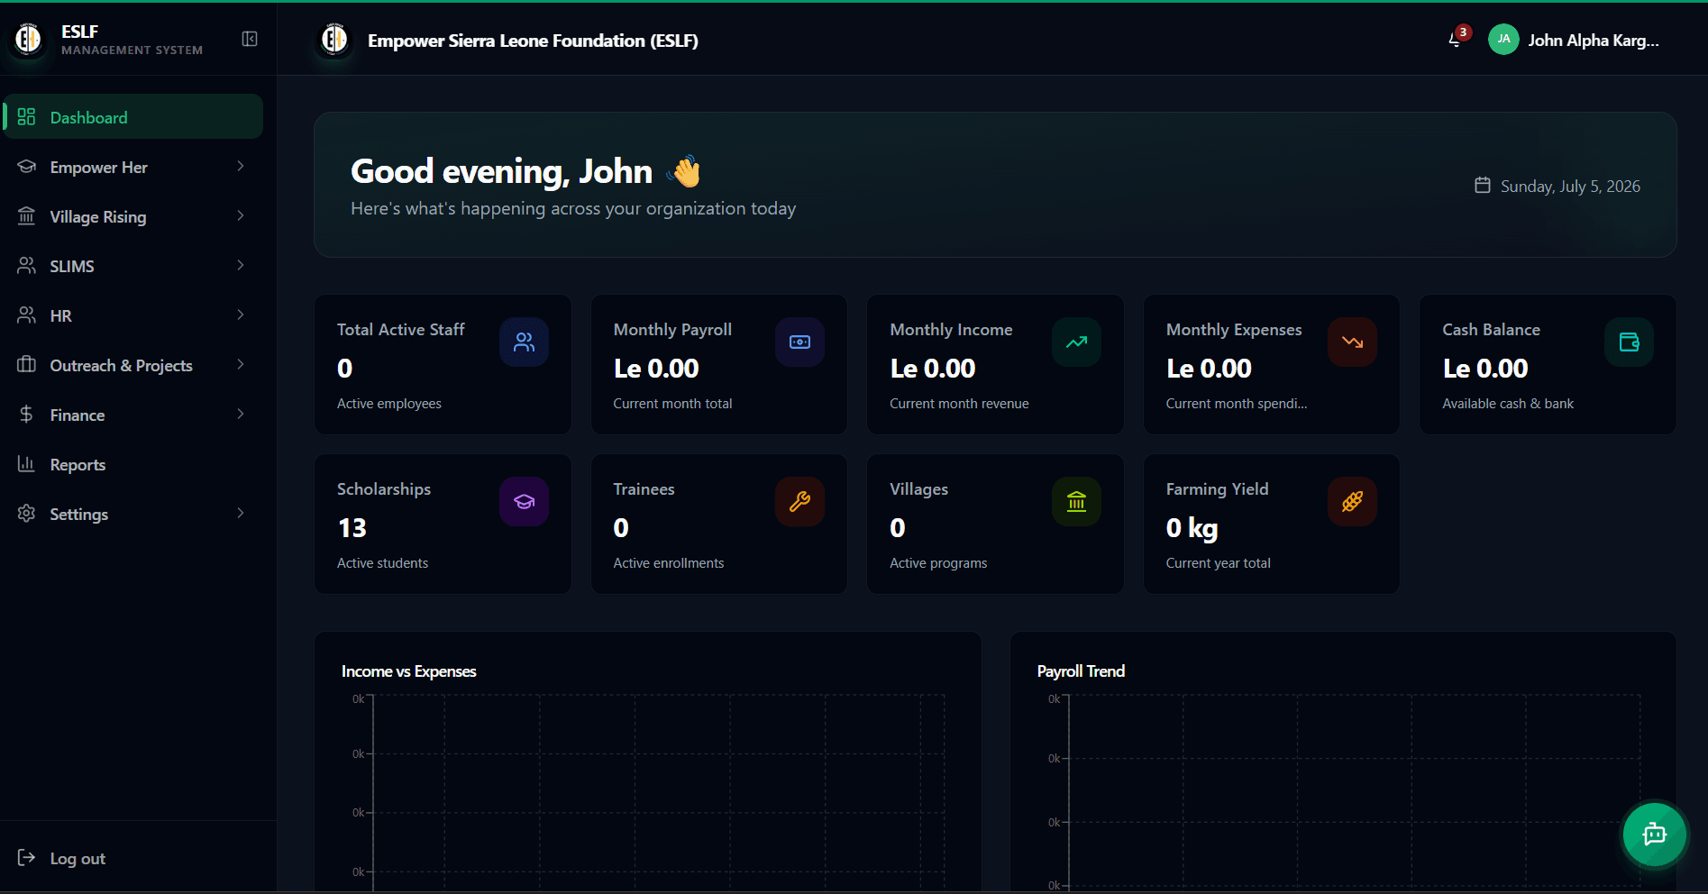
Task: Open the notifications bell
Action: pos(1454,40)
